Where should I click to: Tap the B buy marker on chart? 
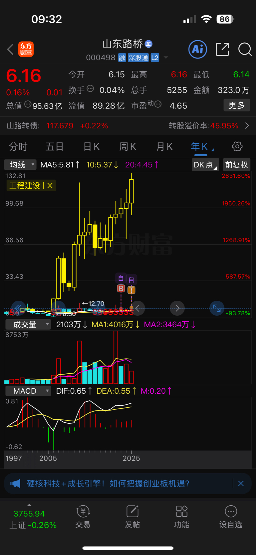(x=121, y=289)
